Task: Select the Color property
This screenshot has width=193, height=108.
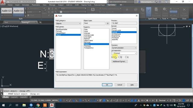Action: [86, 29]
